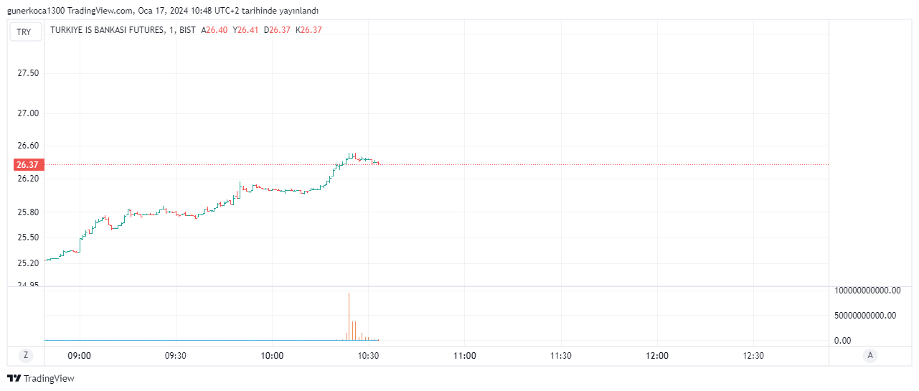Click the 25.20 price scale label
The height and width of the screenshot is (391, 919).
(x=28, y=263)
